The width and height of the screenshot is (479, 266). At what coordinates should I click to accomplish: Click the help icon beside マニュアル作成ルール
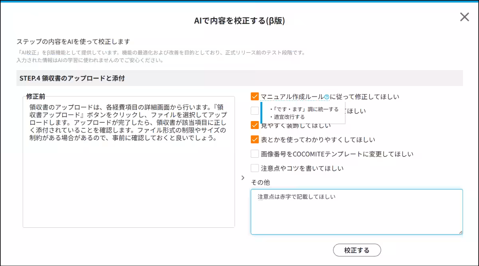[327, 97]
